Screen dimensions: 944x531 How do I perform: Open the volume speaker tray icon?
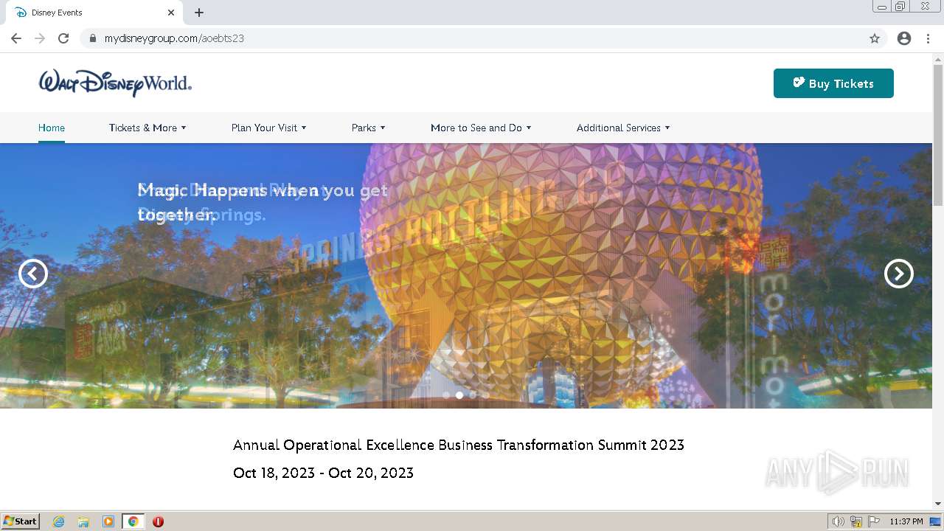(x=838, y=521)
